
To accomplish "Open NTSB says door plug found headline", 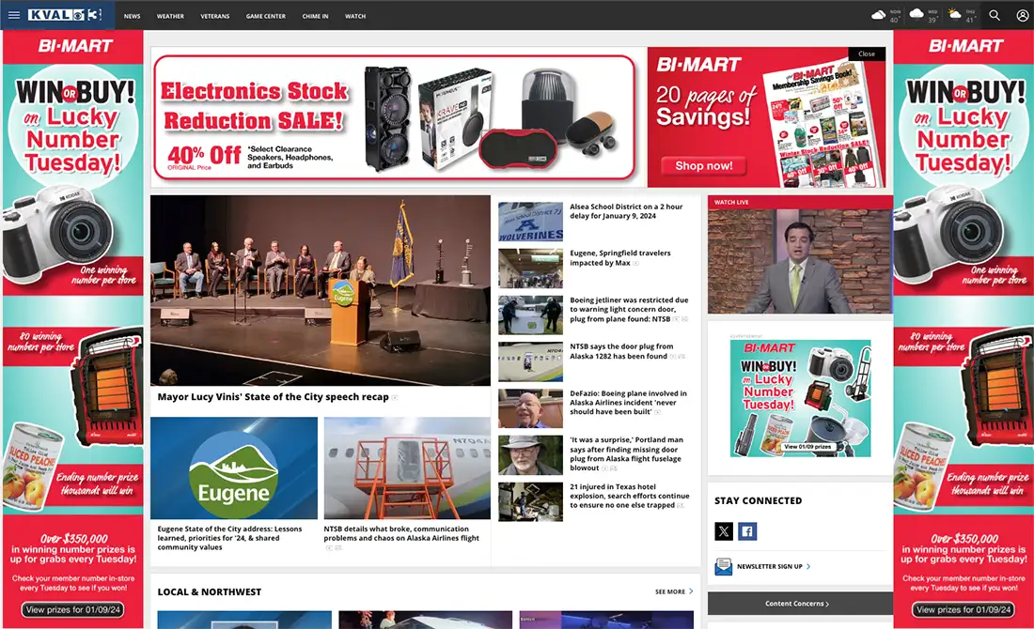I will pos(622,351).
